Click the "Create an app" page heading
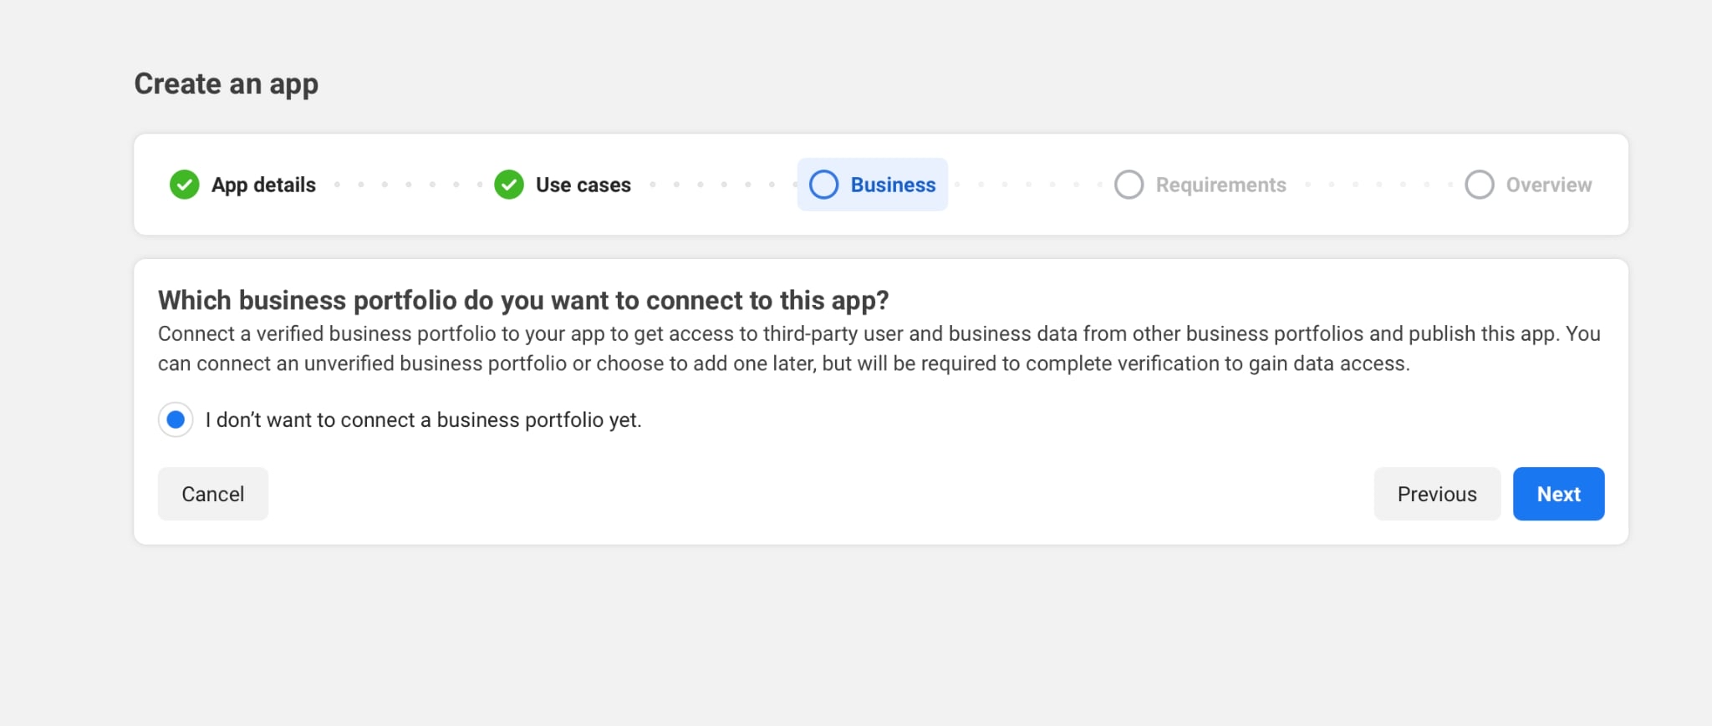Image resolution: width=1712 pixels, height=726 pixels. (226, 84)
